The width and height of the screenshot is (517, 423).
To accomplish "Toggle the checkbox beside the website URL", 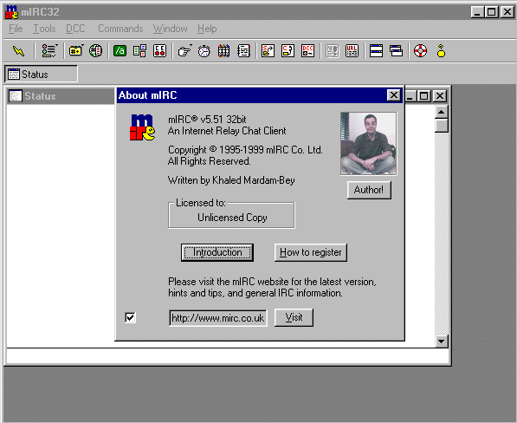I will pyautogui.click(x=130, y=317).
